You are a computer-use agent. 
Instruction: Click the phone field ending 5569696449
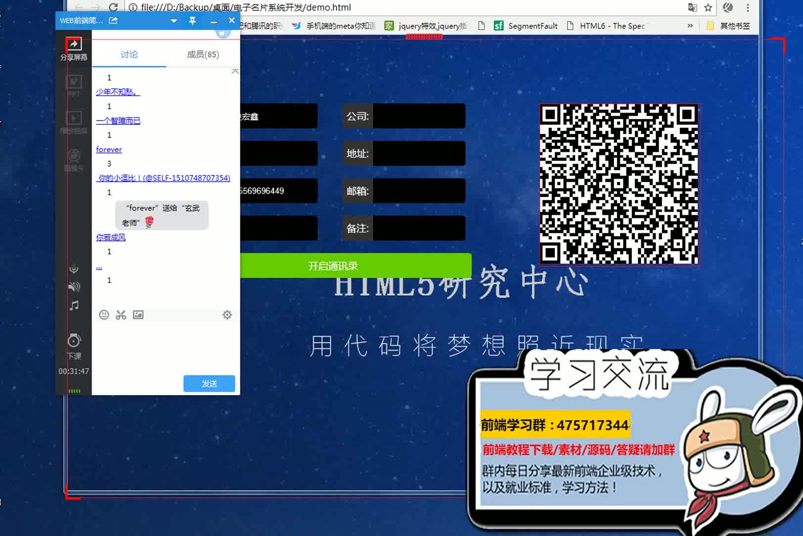click(279, 190)
